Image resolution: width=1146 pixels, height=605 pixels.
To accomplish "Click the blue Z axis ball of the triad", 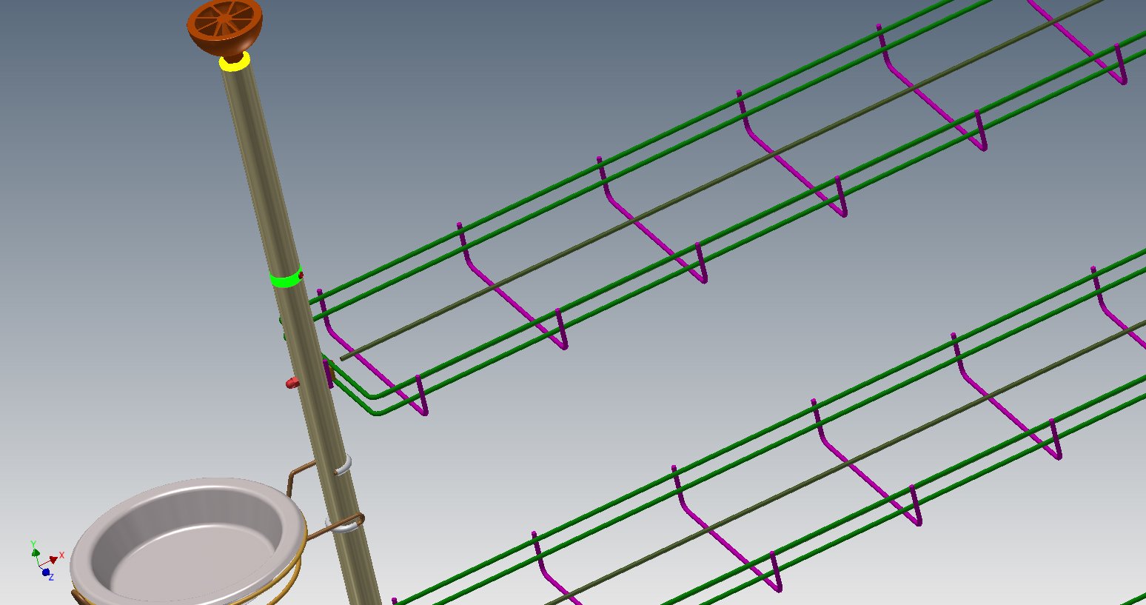I will [x=46, y=572].
